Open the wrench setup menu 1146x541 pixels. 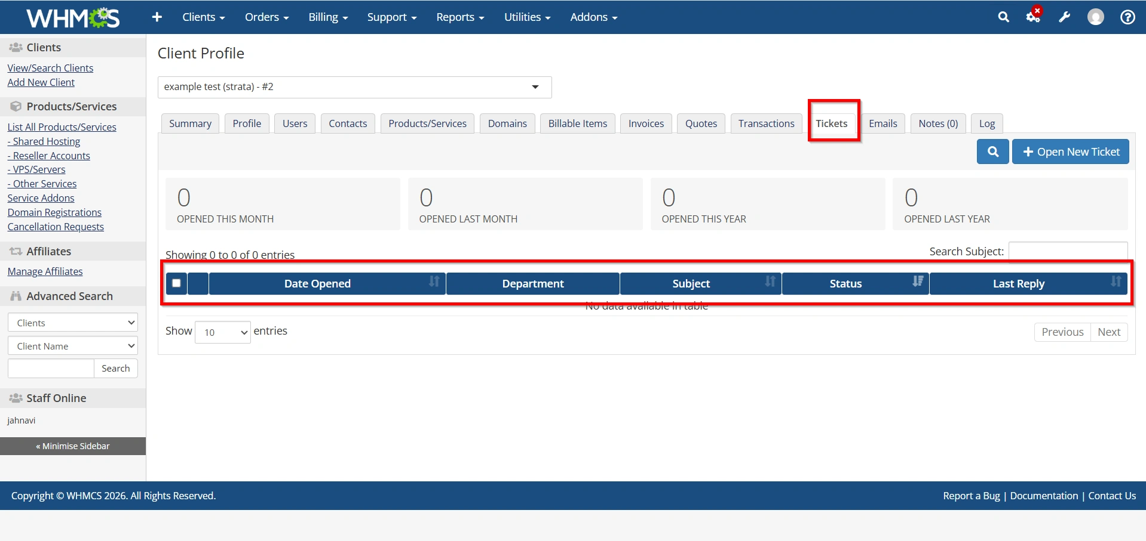(1065, 17)
